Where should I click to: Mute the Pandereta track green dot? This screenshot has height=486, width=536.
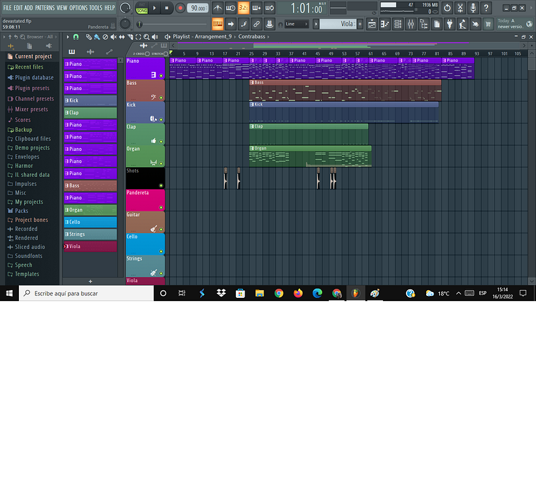click(161, 207)
